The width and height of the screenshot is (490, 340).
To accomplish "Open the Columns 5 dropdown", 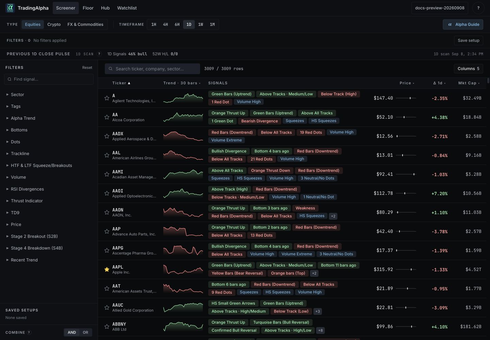I will pos(468,69).
